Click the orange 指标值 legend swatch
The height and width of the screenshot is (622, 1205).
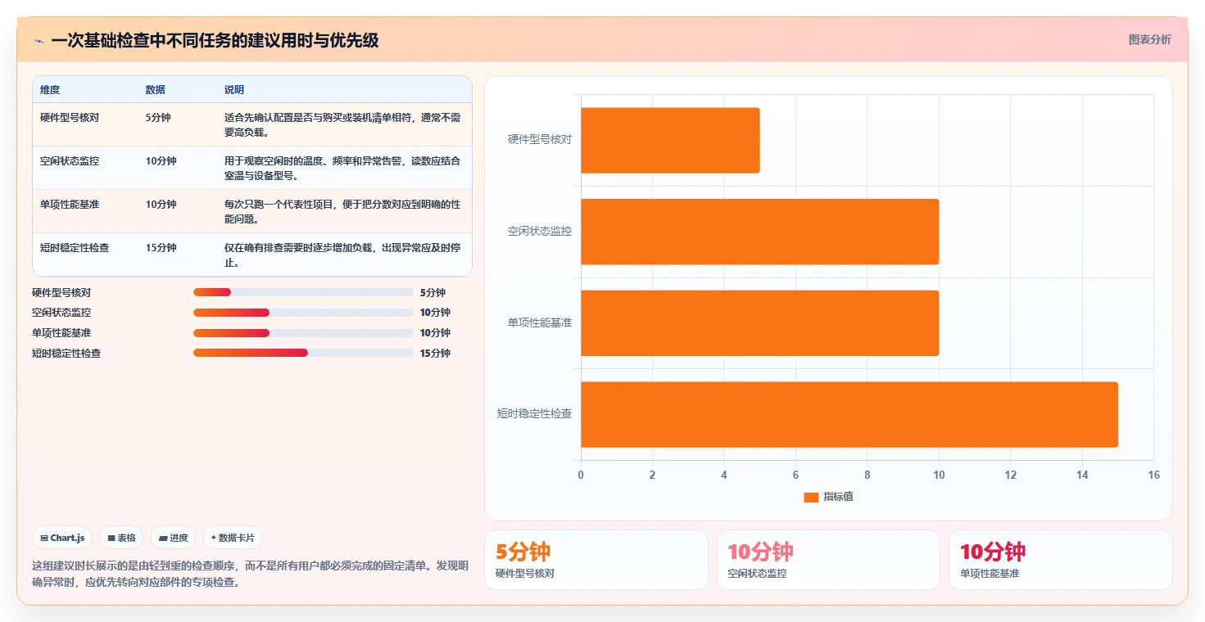click(811, 497)
